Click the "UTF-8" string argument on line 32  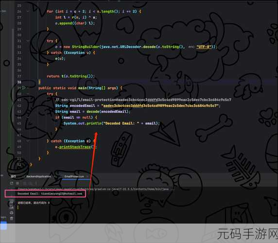[x=204, y=47]
